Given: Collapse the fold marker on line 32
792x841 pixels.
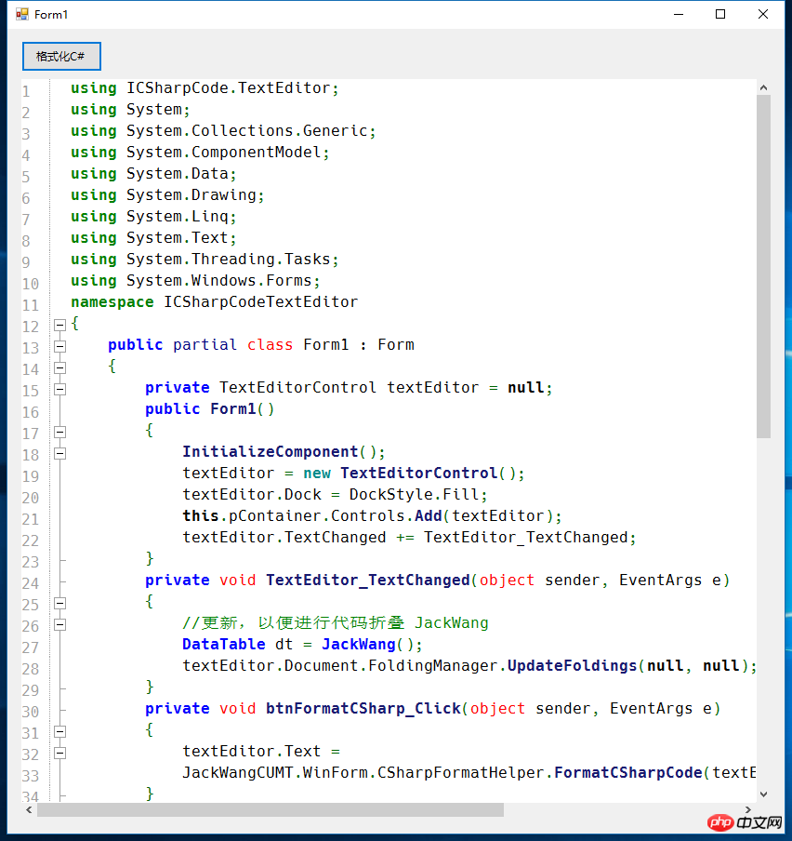Looking at the screenshot, I should [60, 753].
